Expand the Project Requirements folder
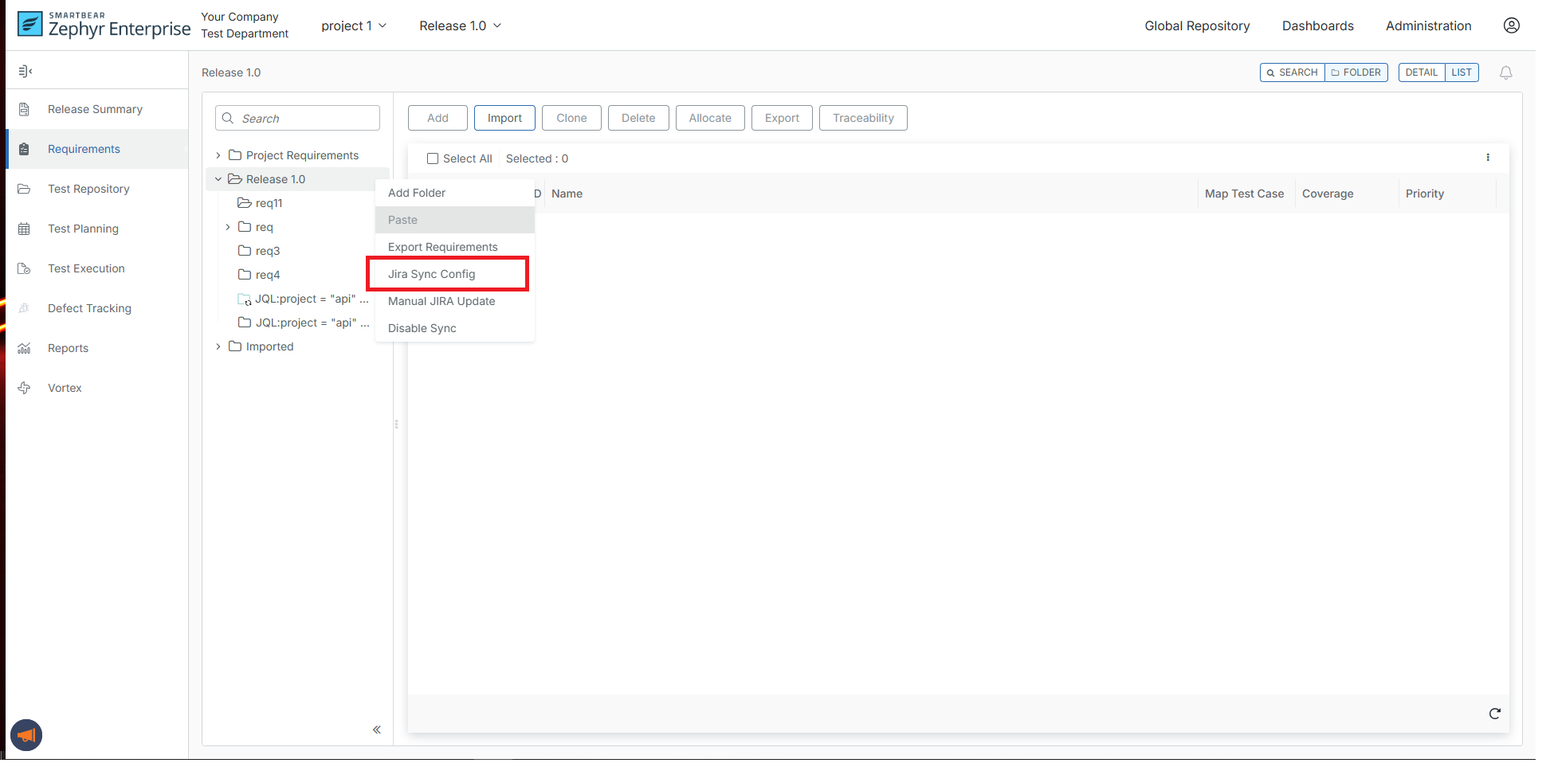 (218, 155)
